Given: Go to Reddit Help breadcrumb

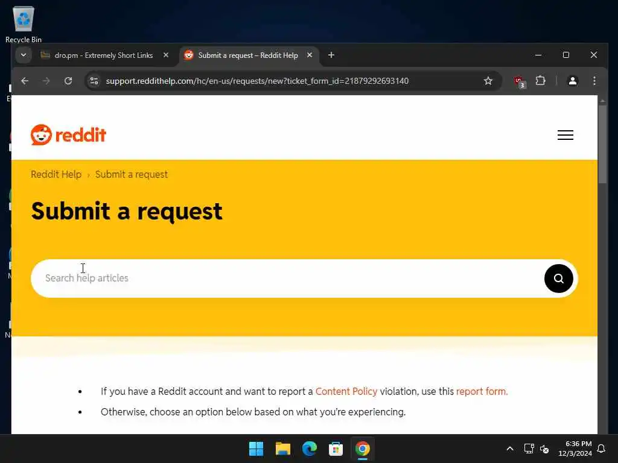Looking at the screenshot, I should pyautogui.click(x=56, y=174).
